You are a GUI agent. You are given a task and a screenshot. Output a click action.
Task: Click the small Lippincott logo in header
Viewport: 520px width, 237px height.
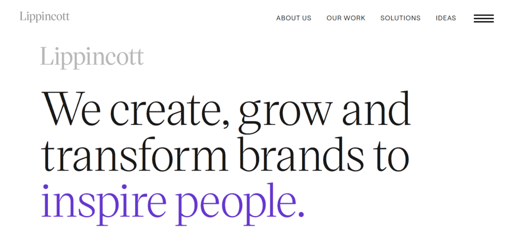pyautogui.click(x=45, y=17)
